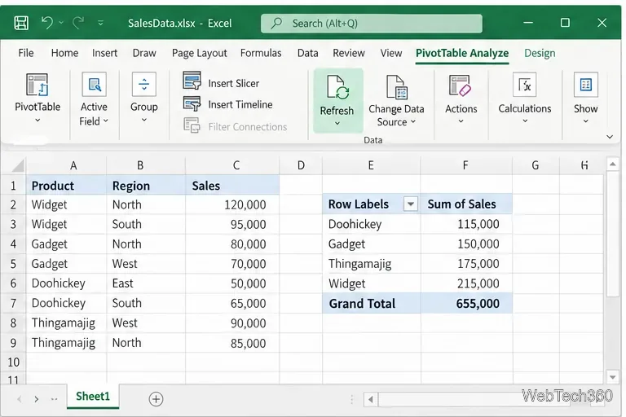This screenshot has height=417, width=626.
Task: Click the Grand Total label cell
Action: point(371,304)
